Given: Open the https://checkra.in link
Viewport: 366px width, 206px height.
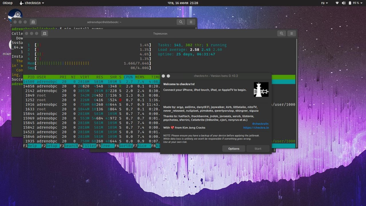Looking at the screenshot, I should click(x=256, y=128).
